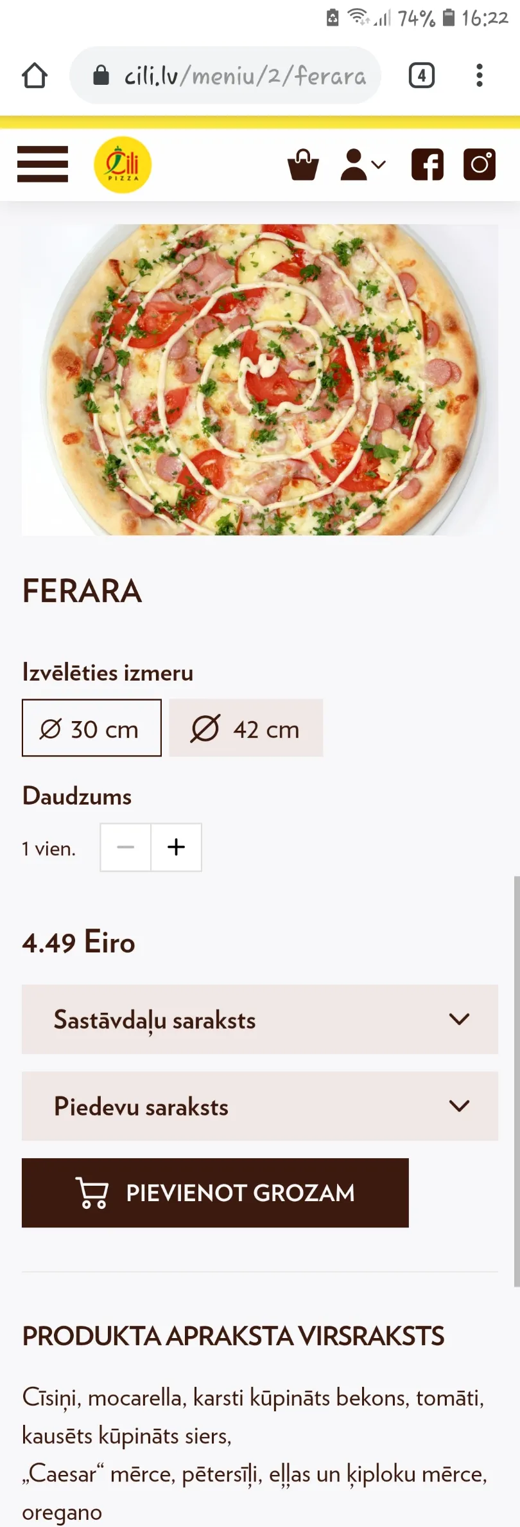This screenshot has height=1527, width=520.
Task: Select the 42 cm pizza size
Action: pos(246,728)
